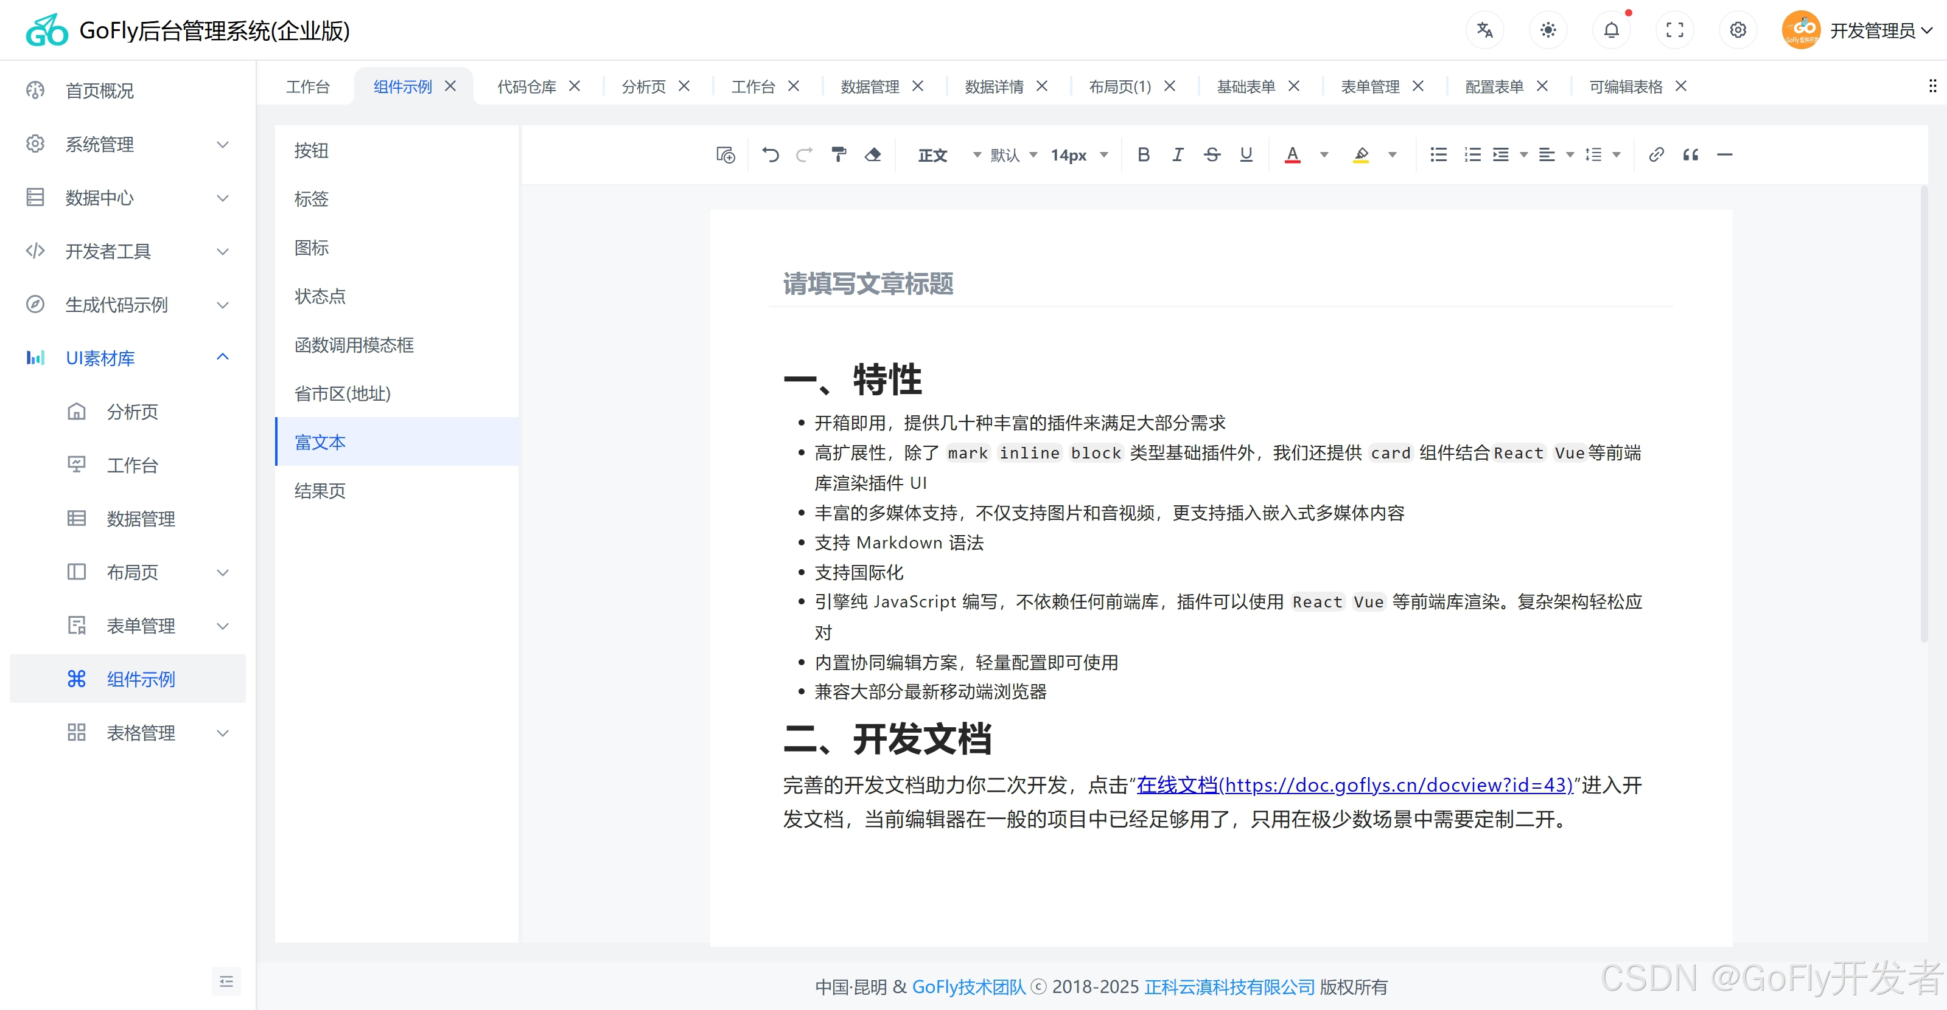
Task: Apply the red font color swatch
Action: (1293, 154)
